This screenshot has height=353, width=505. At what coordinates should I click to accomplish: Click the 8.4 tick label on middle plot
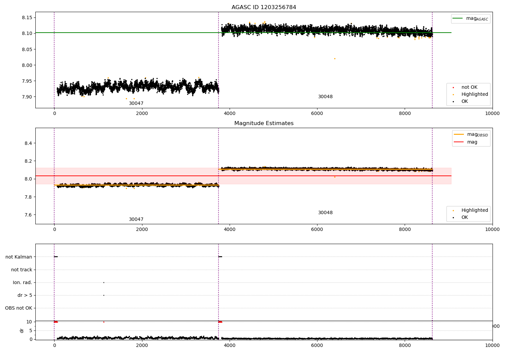(x=28, y=143)
